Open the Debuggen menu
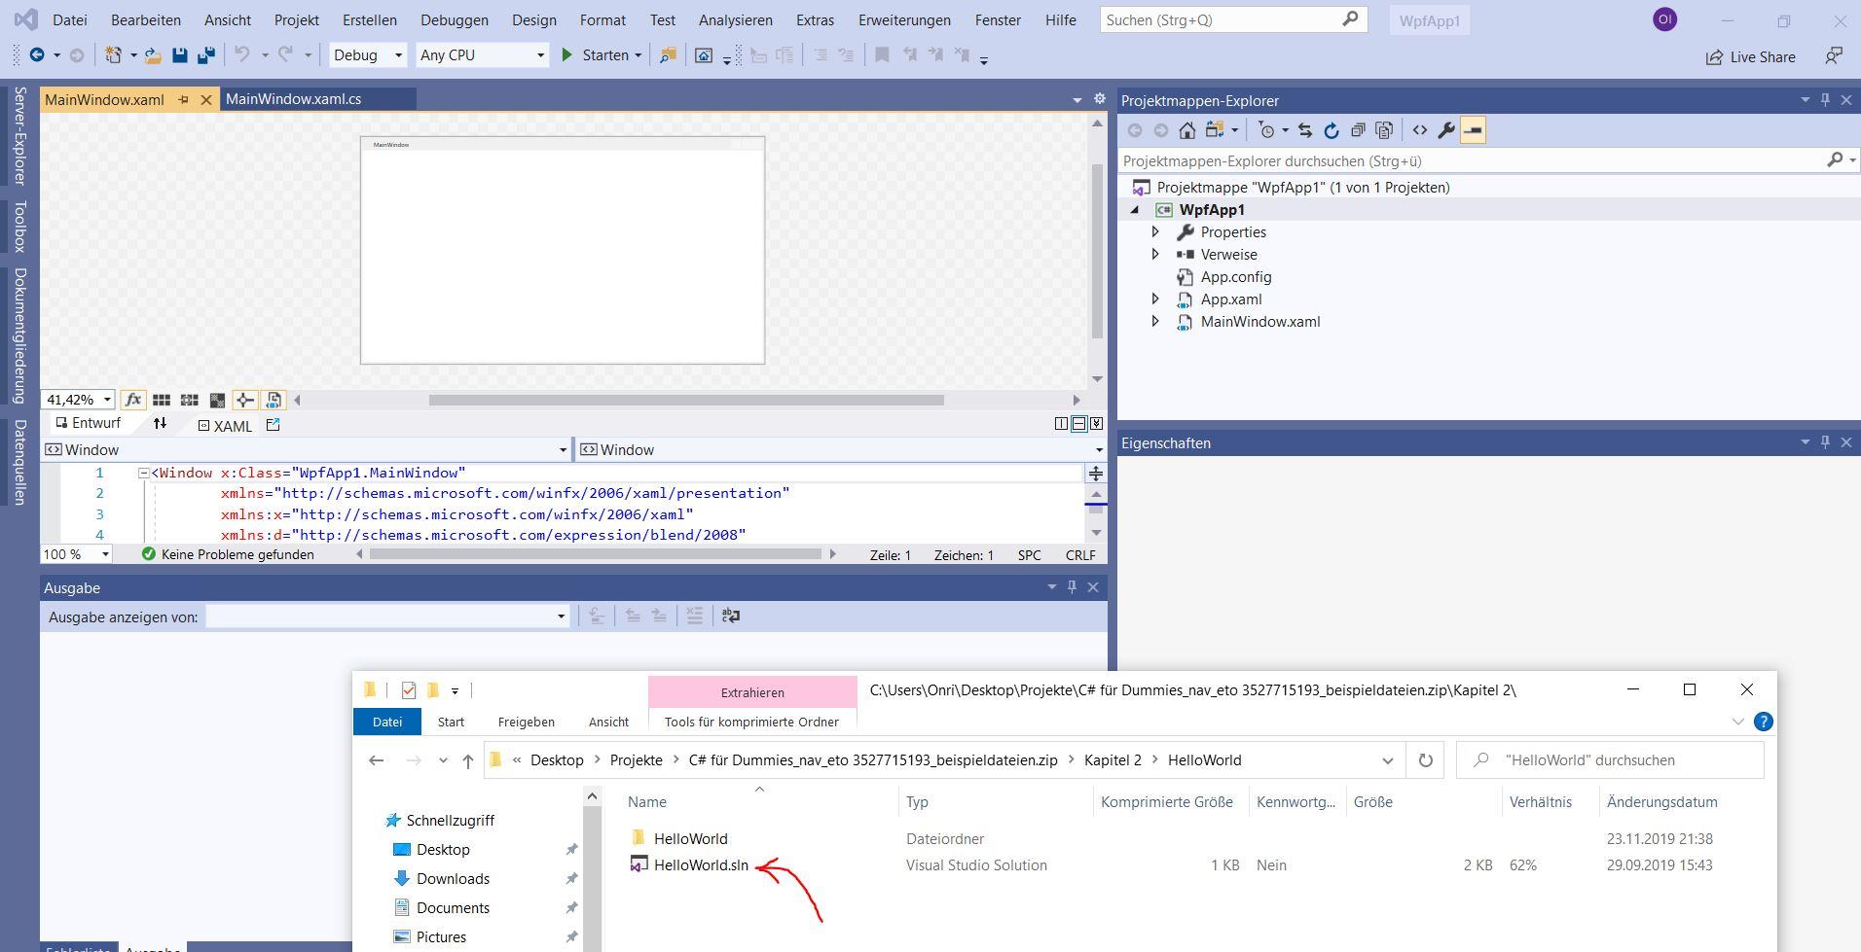This screenshot has height=952, width=1861. pyautogui.click(x=455, y=19)
